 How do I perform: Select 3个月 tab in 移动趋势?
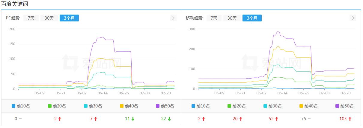point(252,18)
